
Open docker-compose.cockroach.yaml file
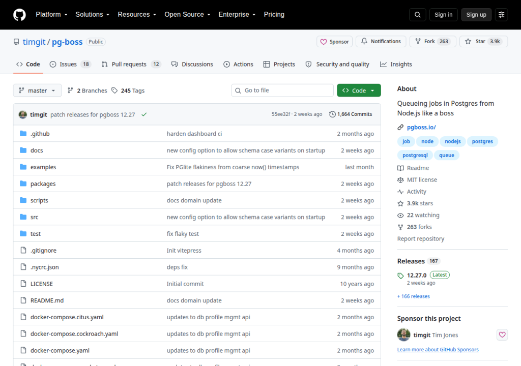(74, 334)
